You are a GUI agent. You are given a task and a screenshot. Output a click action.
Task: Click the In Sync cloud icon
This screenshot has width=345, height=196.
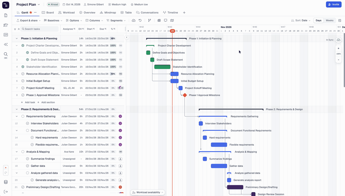click(x=338, y=40)
